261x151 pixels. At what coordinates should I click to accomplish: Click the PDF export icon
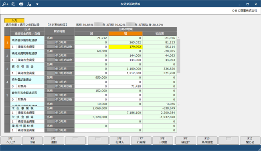[29, 4]
